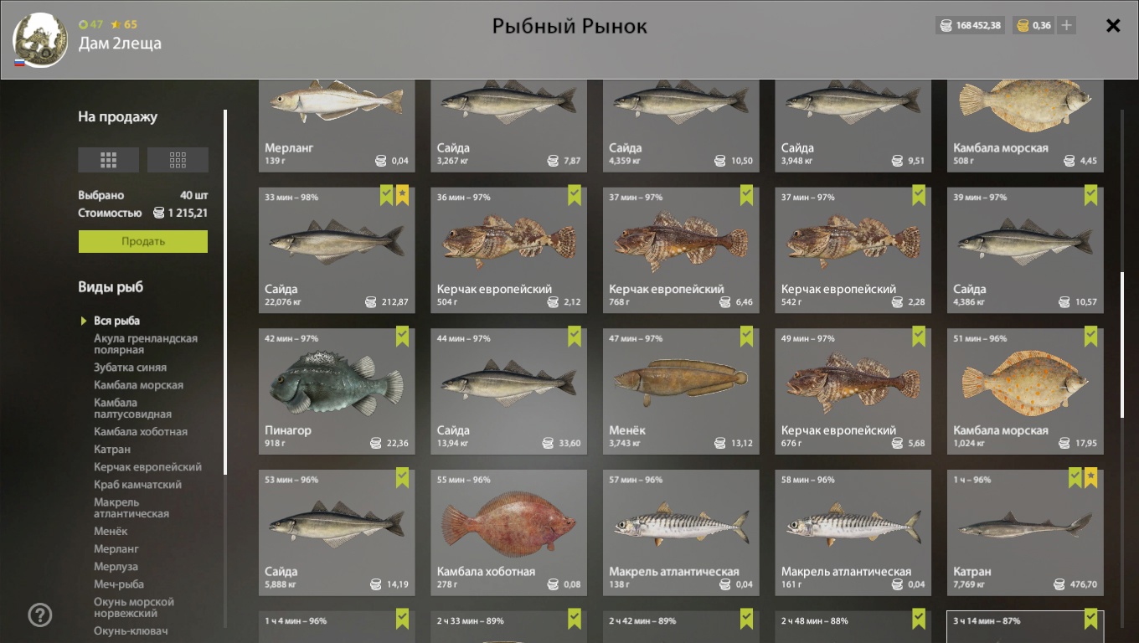Viewport: 1139px width, 643px height.
Task: Toggle checkmark on Камбала хоботная card
Action: click(575, 479)
